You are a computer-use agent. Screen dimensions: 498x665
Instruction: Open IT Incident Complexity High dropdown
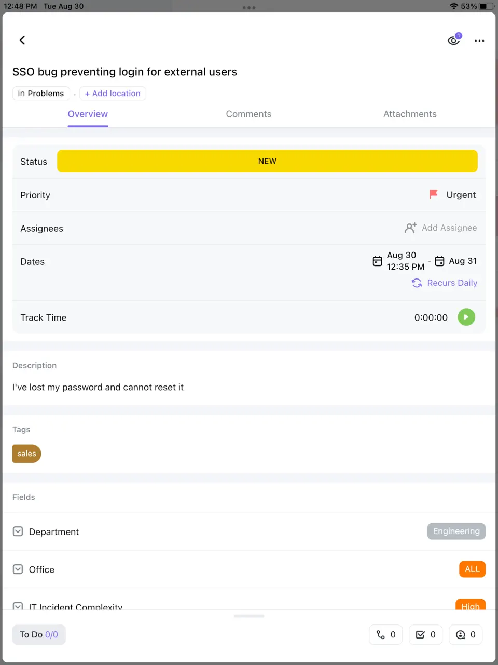[x=470, y=605]
